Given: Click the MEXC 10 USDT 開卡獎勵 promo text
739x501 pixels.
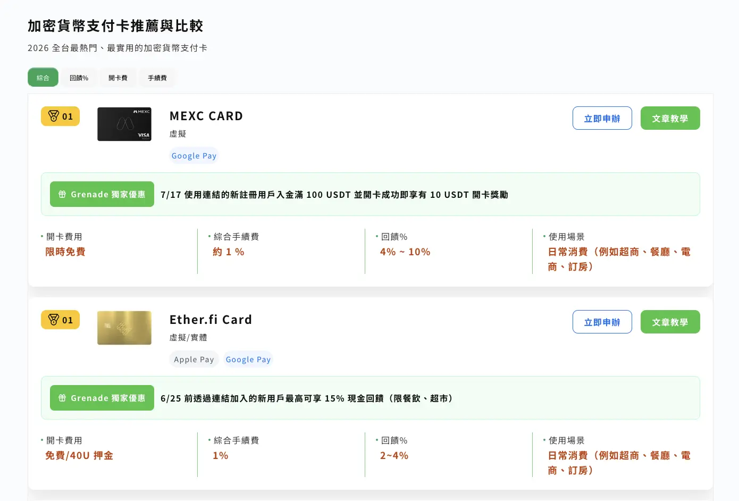Looking at the screenshot, I should point(334,195).
